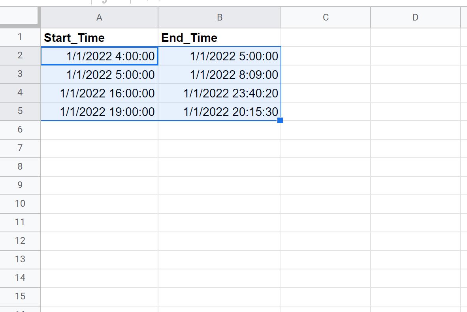Select cell with 1/1/2022 16:00:00
This screenshot has width=467, height=312.
coord(99,93)
